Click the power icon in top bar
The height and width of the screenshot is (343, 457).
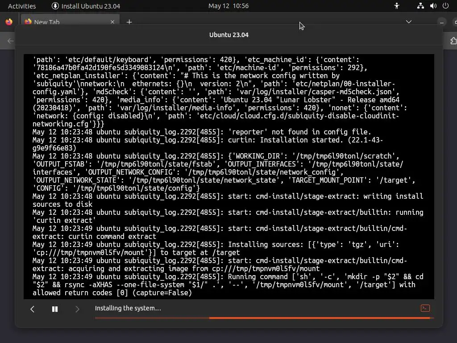pos(445,6)
